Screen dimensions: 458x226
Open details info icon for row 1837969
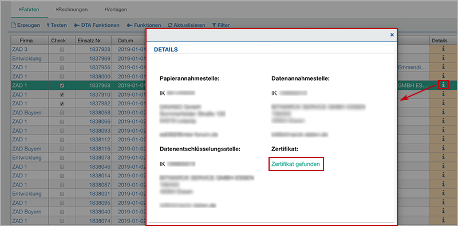[x=443, y=58]
